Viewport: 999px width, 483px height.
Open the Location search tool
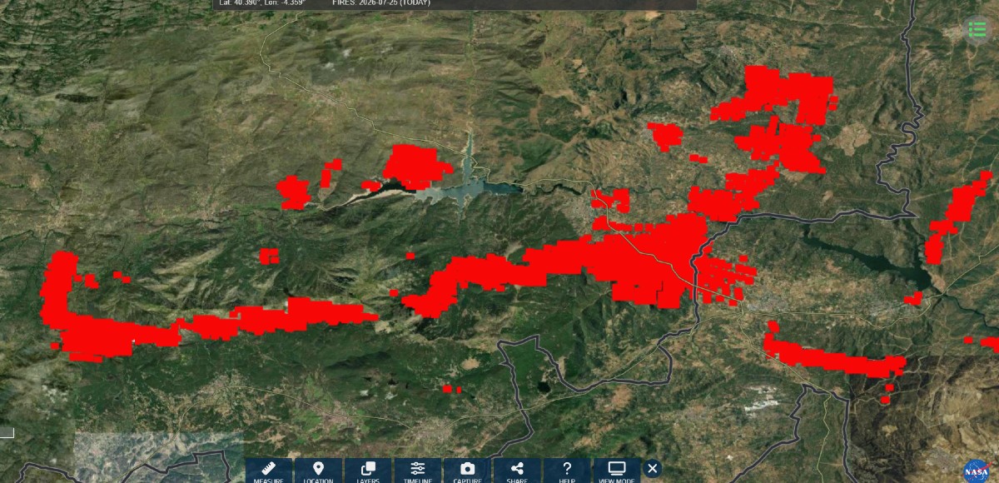(318, 471)
